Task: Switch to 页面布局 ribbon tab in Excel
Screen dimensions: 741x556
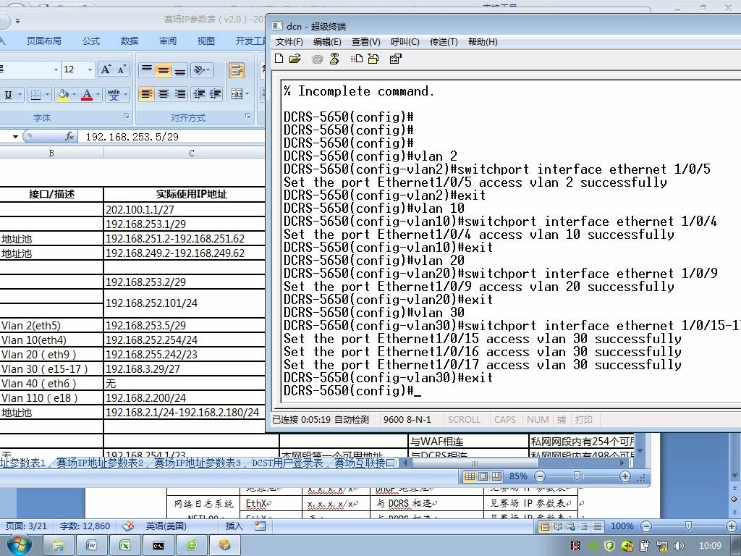Action: (44, 41)
